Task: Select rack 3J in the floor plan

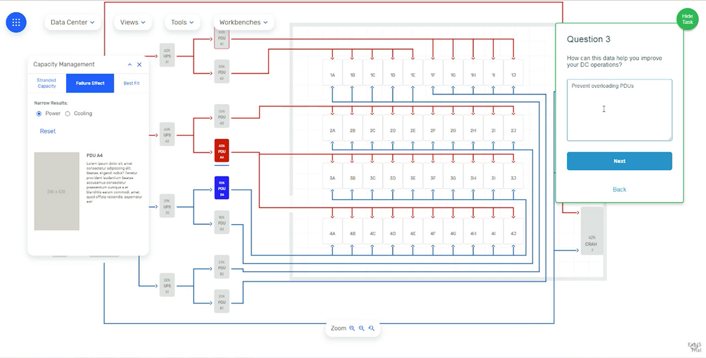Action: (x=513, y=176)
